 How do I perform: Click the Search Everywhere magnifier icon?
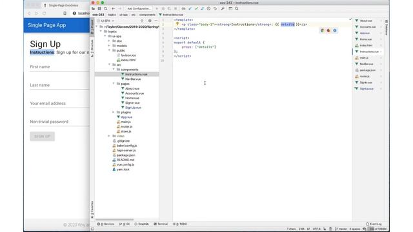237,8
